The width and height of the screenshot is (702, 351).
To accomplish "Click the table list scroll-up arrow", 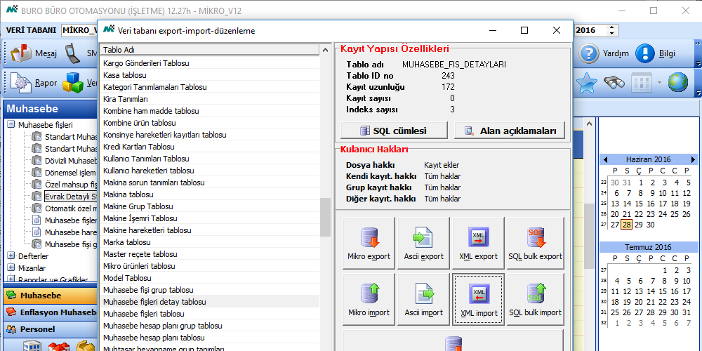I will [326, 50].
